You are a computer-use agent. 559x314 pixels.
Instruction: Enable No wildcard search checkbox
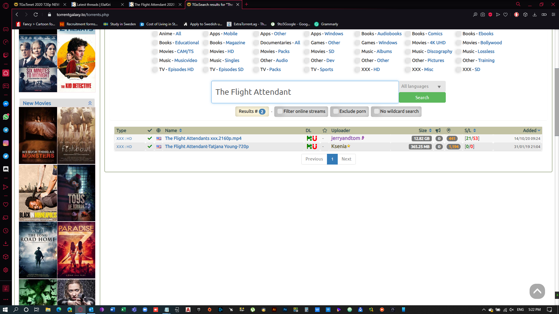click(376, 111)
